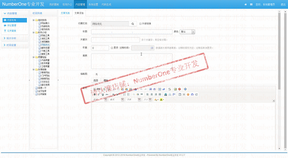Open the 格式 dropdown in the editor
This screenshot has width=288, height=158.
pyautogui.click(x=117, y=99)
